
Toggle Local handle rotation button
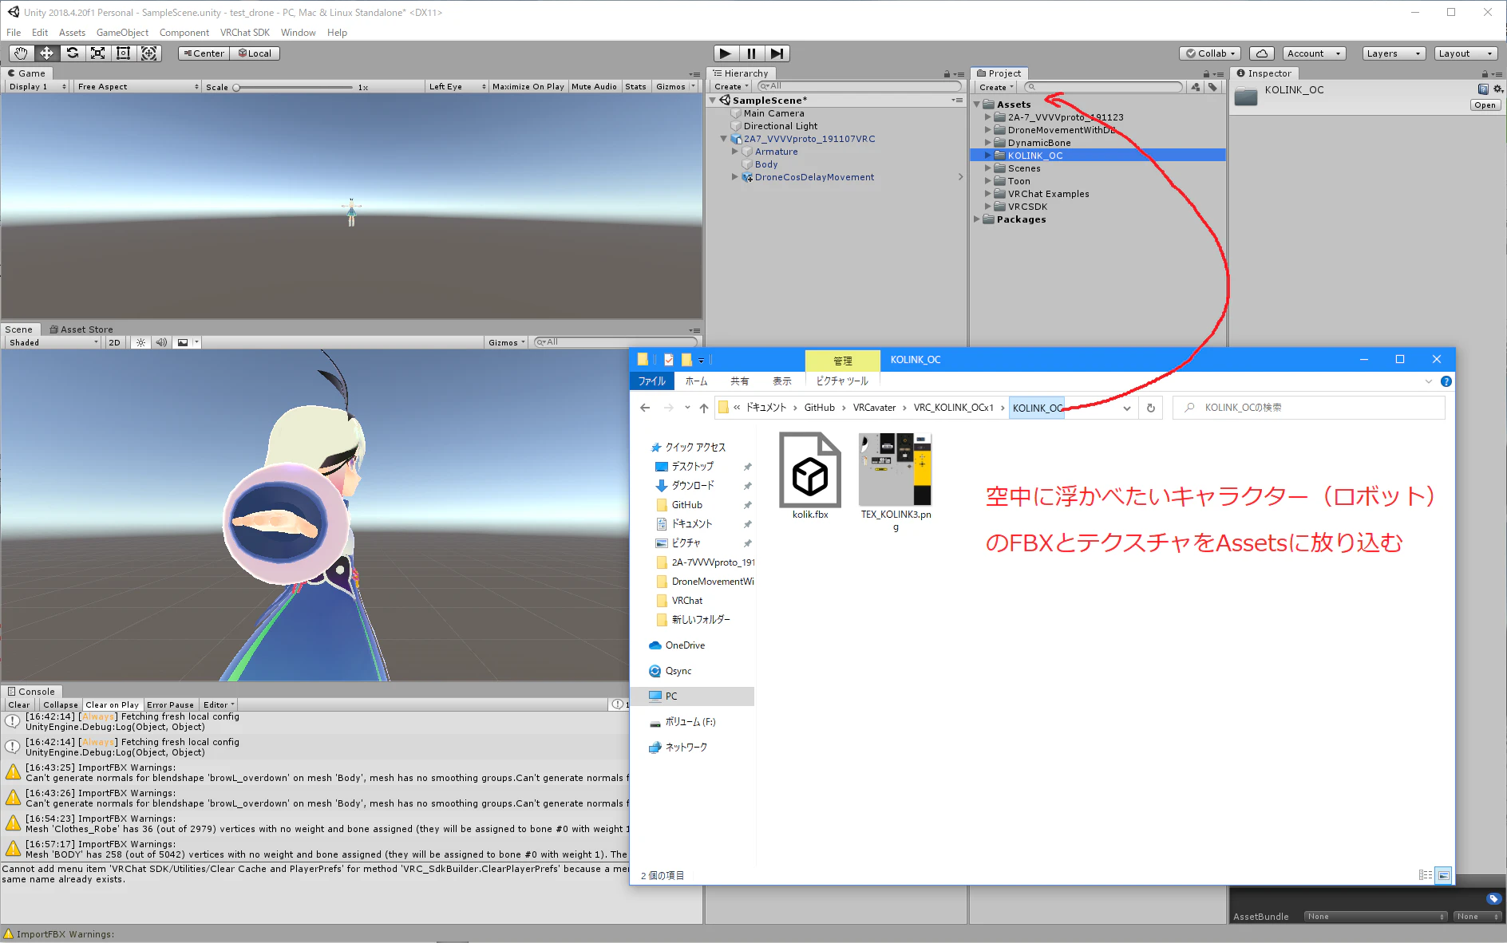coord(255,53)
